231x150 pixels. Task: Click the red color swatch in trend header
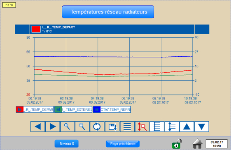pyautogui.click(x=36, y=29)
